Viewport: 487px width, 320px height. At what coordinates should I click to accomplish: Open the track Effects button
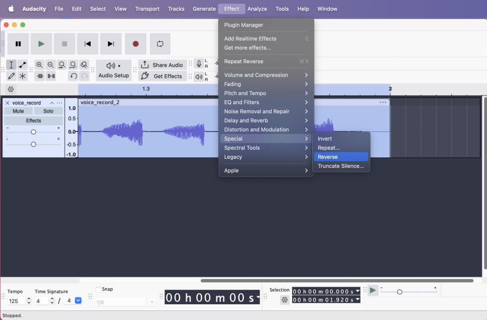33,121
